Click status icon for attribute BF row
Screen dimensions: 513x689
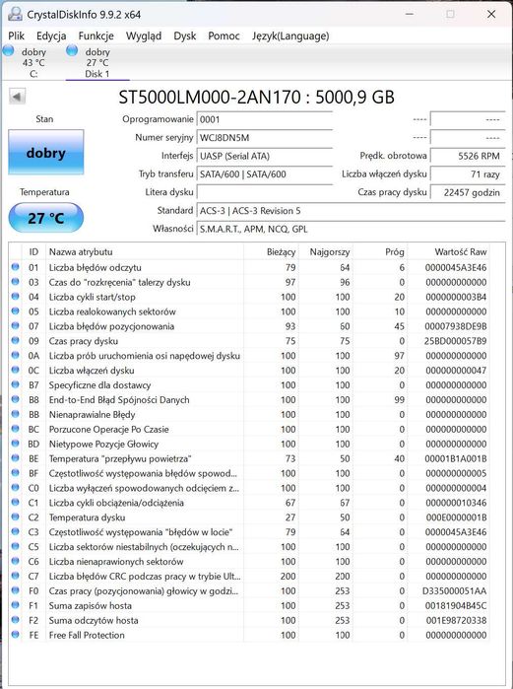tap(16, 473)
